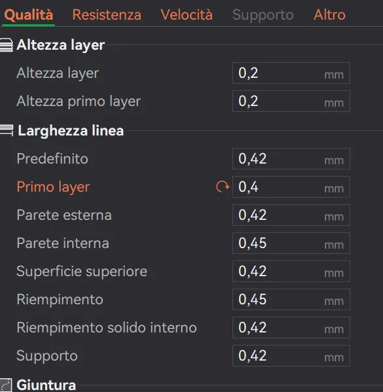This screenshot has height=392, width=383.
Task: Click the Altezza layer value field
Action: 291,73
